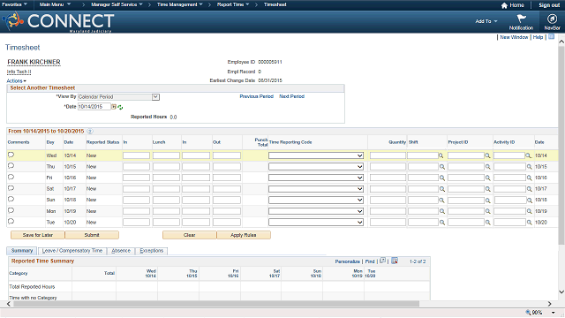This screenshot has height=318, width=565.
Task: Download Reported Time Summary grid icon
Action: 395,261
